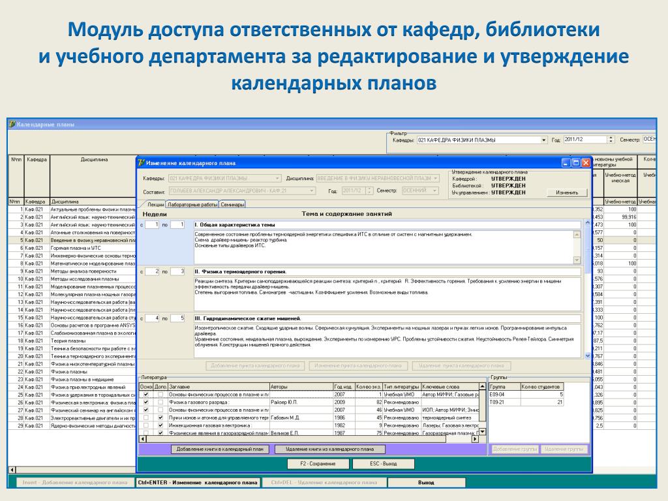668x501 pixels.
Task: Open the Кафедры dropdown in the dialog
Action: pos(277,178)
